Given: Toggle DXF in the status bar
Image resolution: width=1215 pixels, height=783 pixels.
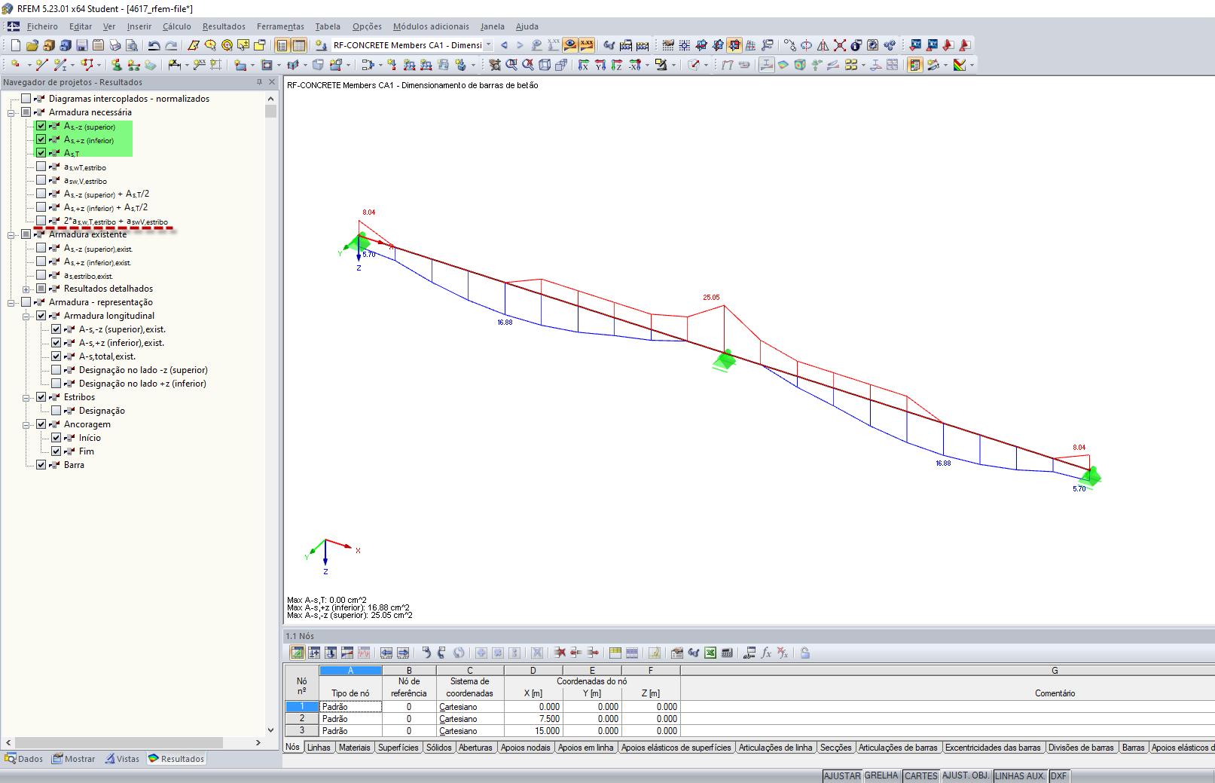Looking at the screenshot, I should (1058, 775).
